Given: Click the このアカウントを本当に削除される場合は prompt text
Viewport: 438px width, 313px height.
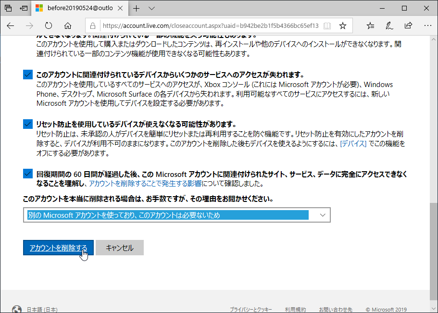Looking at the screenshot, I should click(x=148, y=199).
